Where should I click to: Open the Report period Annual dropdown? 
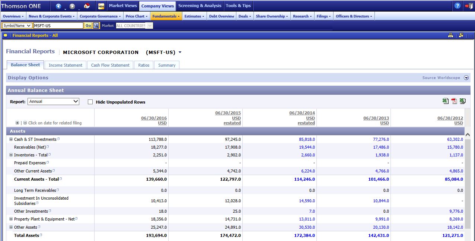pyautogui.click(x=53, y=101)
